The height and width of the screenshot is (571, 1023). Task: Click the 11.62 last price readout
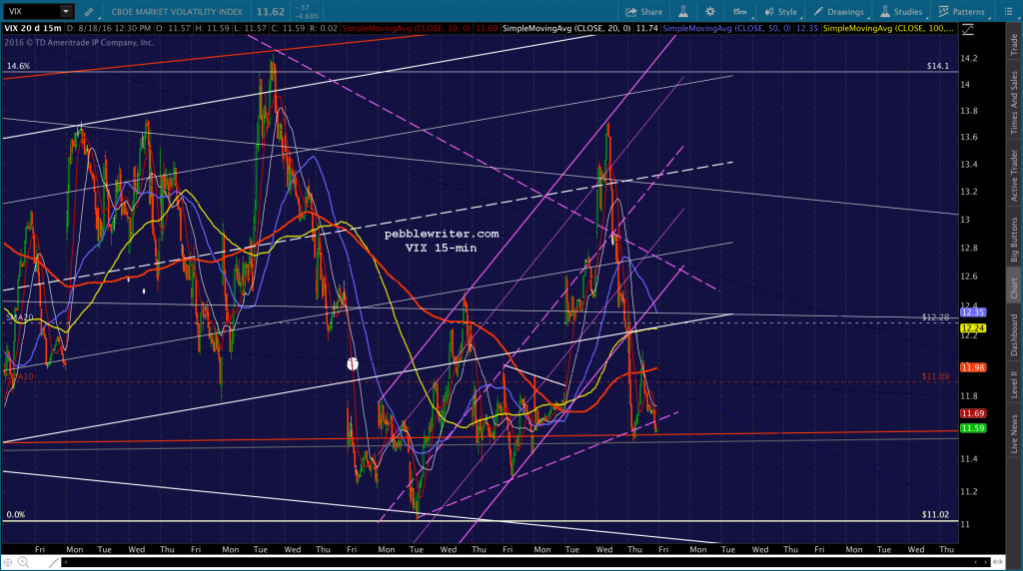pos(270,12)
